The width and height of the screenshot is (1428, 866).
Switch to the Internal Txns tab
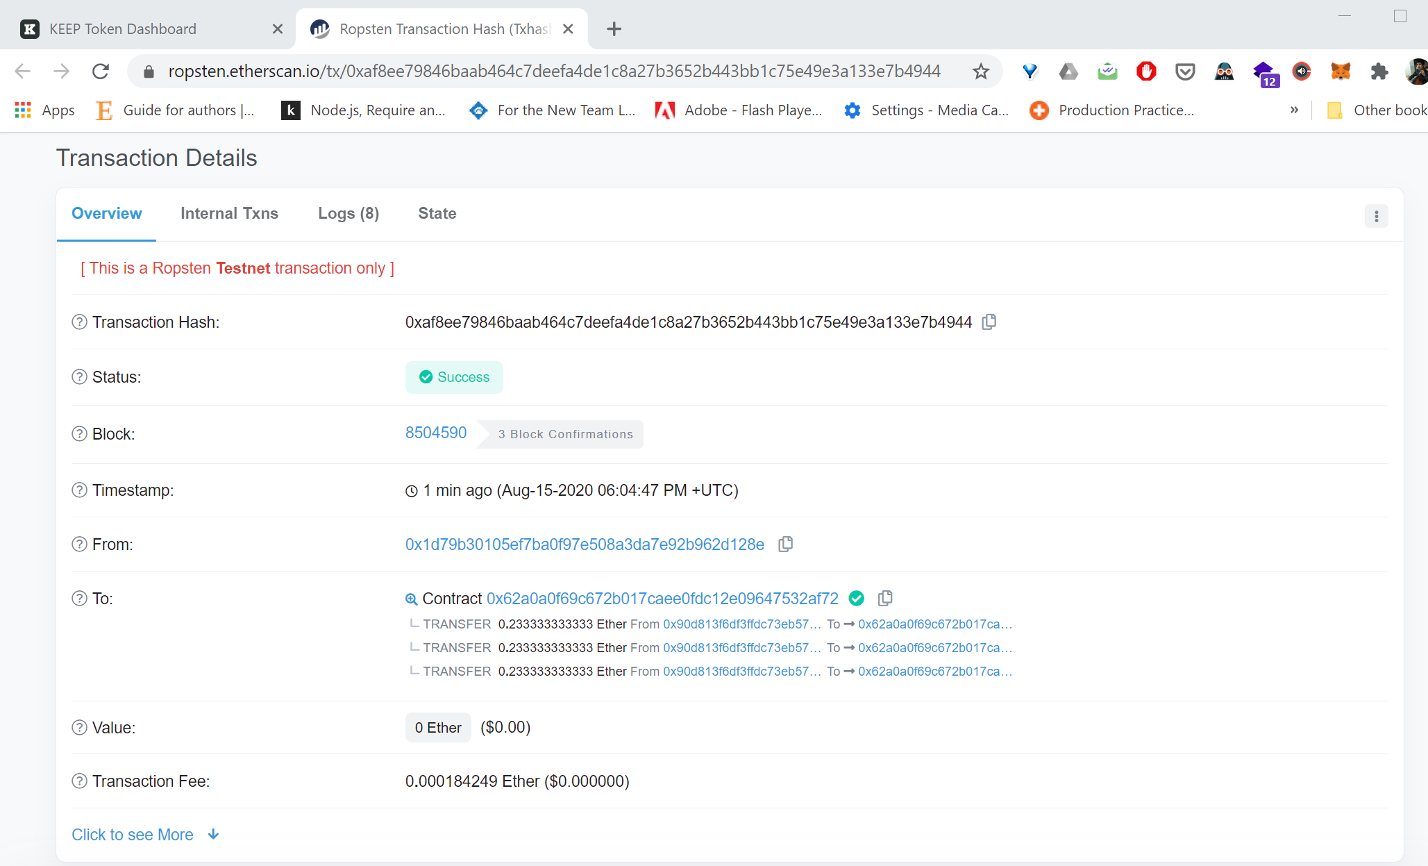coord(229,213)
